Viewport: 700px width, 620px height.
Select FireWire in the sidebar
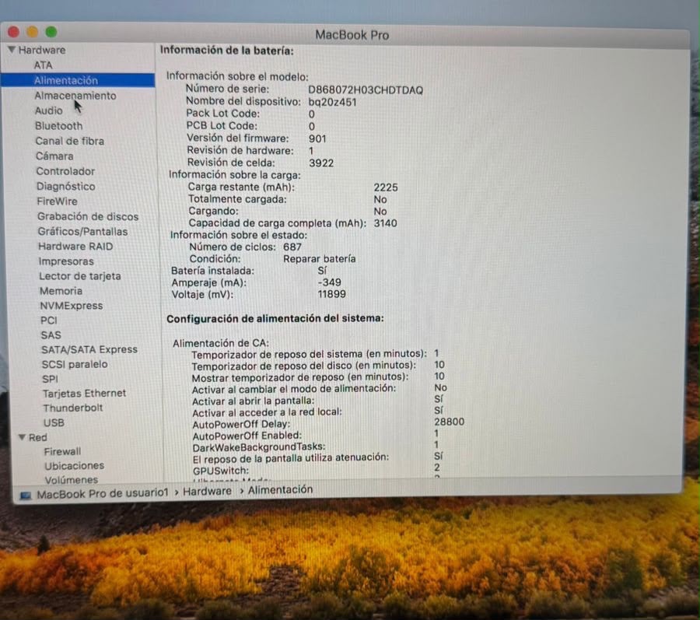tap(57, 201)
